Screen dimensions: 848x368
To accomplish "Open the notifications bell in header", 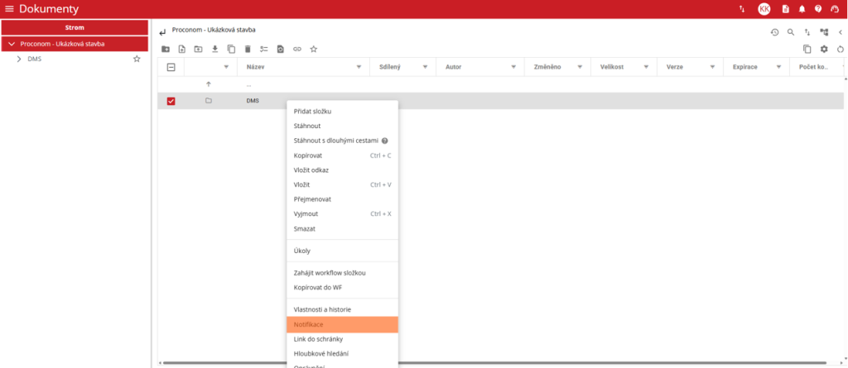I will [x=802, y=9].
